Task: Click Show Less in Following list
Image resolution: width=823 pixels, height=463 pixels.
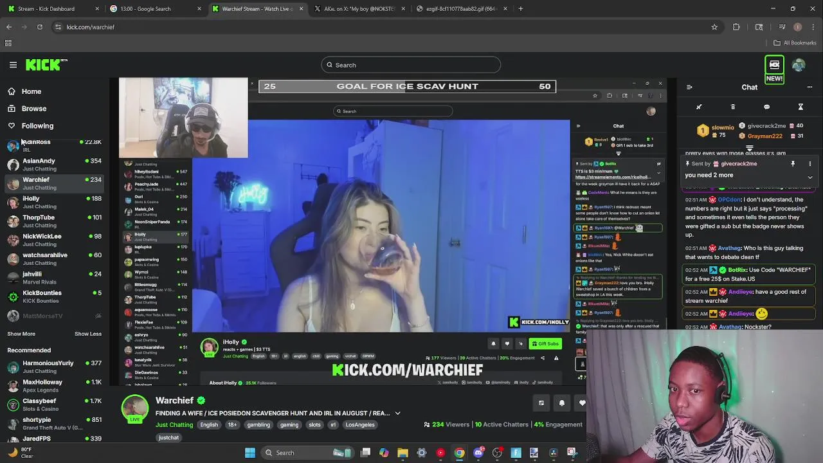Action: [x=88, y=334]
